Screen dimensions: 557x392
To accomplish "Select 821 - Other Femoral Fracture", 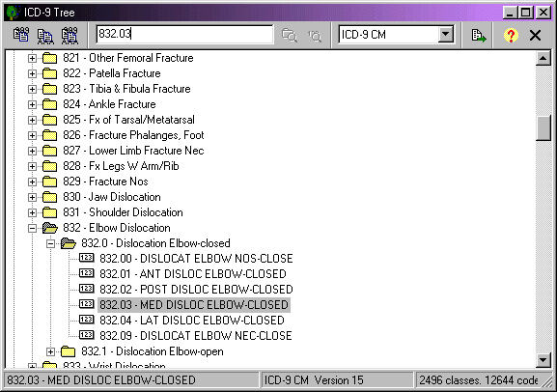I will tap(127, 58).
